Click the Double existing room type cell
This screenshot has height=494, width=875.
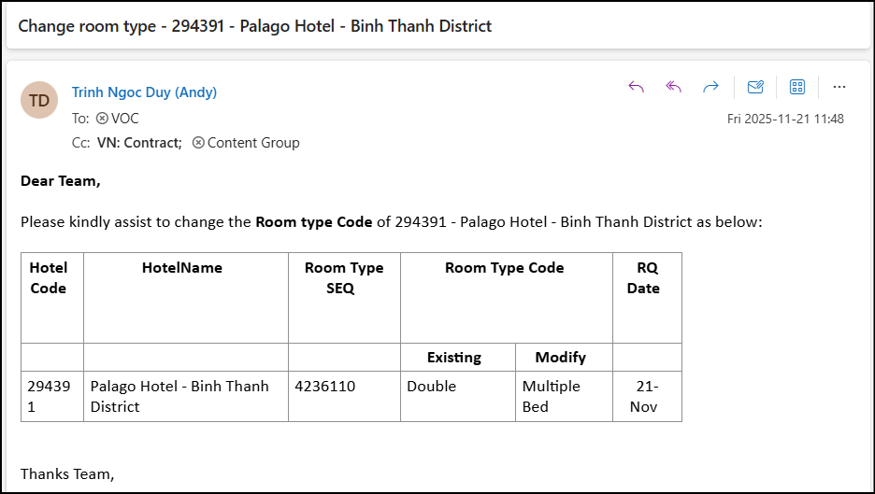431,386
